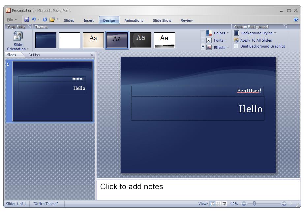The image size is (304, 213).
Task: Start Slide Show view from status bar
Action: [224, 204]
